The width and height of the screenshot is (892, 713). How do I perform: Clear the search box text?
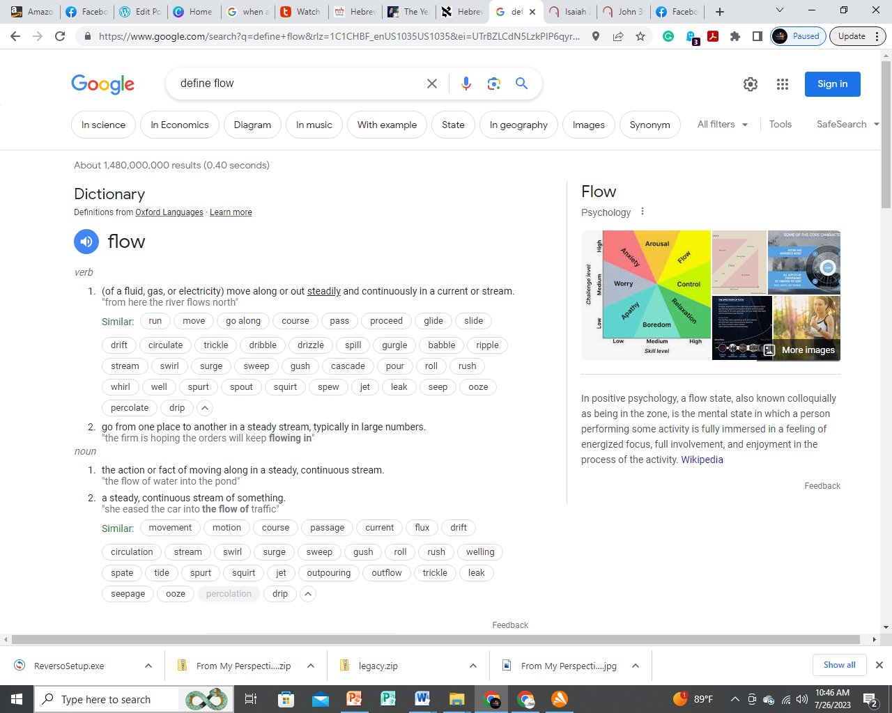(x=432, y=84)
